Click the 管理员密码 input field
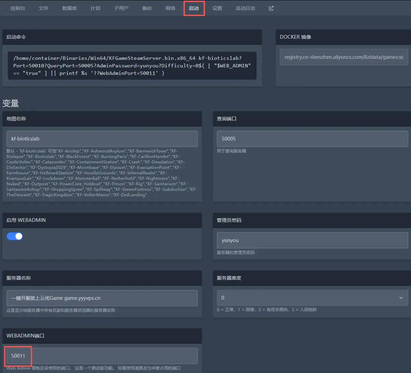 (312, 240)
